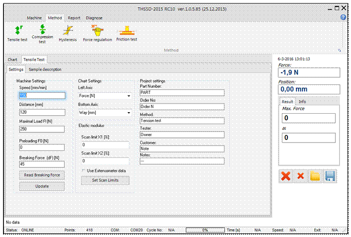The image size is (351, 237).
Task: Open the Report ribbon tab
Action: tap(74, 18)
